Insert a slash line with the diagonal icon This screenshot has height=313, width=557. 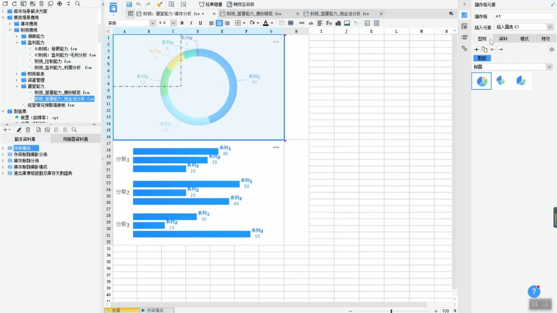pos(356,23)
